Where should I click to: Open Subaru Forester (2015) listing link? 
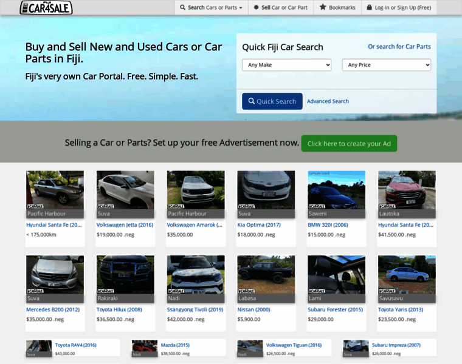336,309
